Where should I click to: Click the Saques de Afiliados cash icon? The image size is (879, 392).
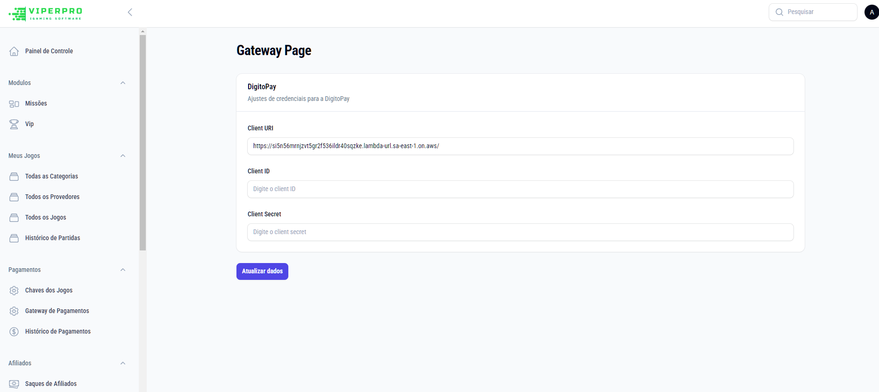(x=14, y=384)
